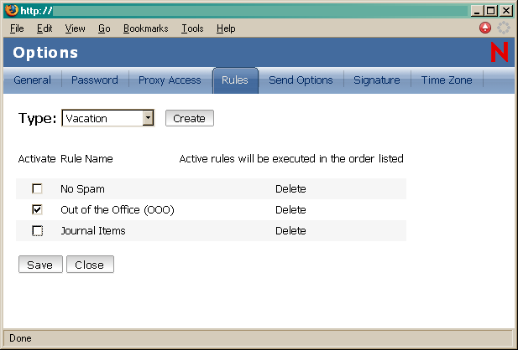
Task: Open the Help menu
Action: [x=226, y=28]
